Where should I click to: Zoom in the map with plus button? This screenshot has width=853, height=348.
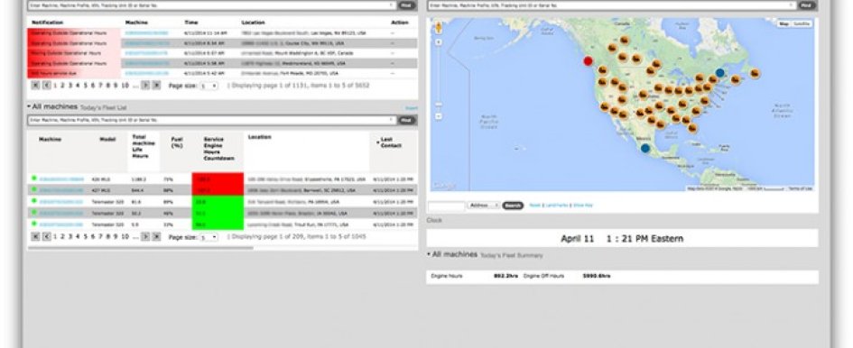point(439,41)
